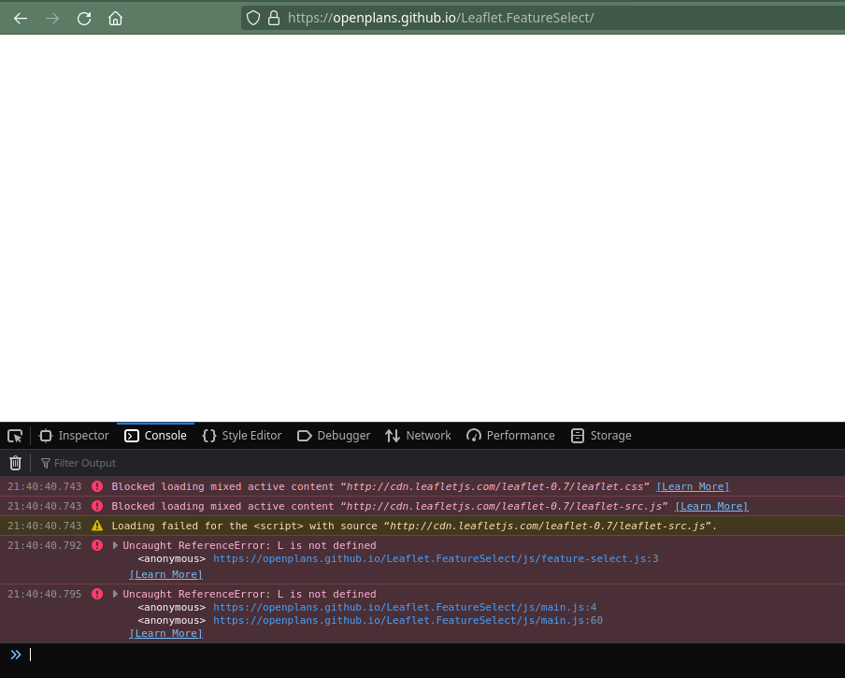This screenshot has width=845, height=678.
Task: Select the pick element inspector icon
Action: [x=15, y=436]
